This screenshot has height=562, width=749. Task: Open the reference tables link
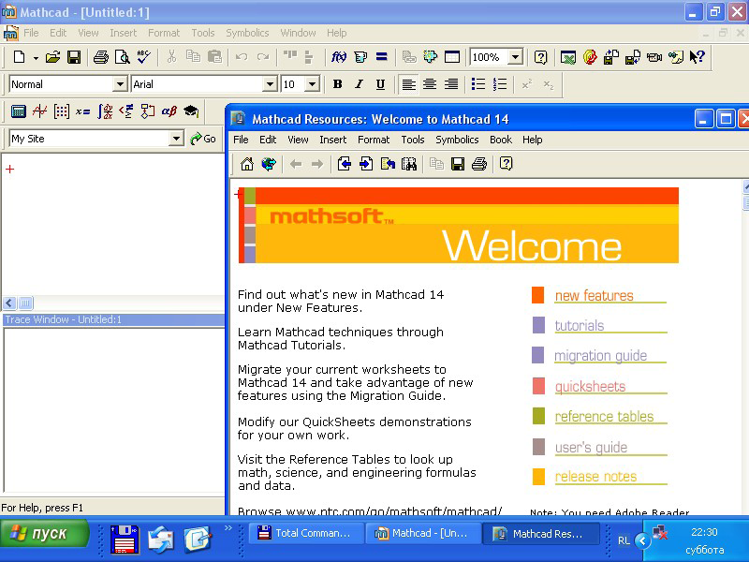(x=604, y=417)
